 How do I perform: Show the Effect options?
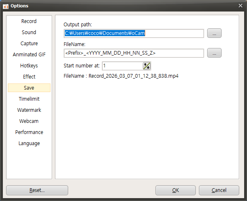click(29, 77)
